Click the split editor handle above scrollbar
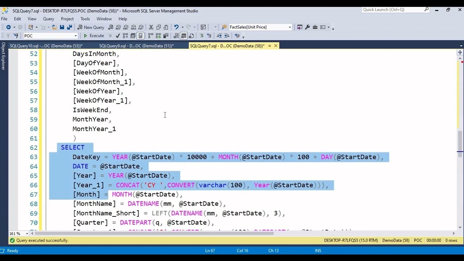This screenshot has height=261, width=464. (x=460, y=53)
